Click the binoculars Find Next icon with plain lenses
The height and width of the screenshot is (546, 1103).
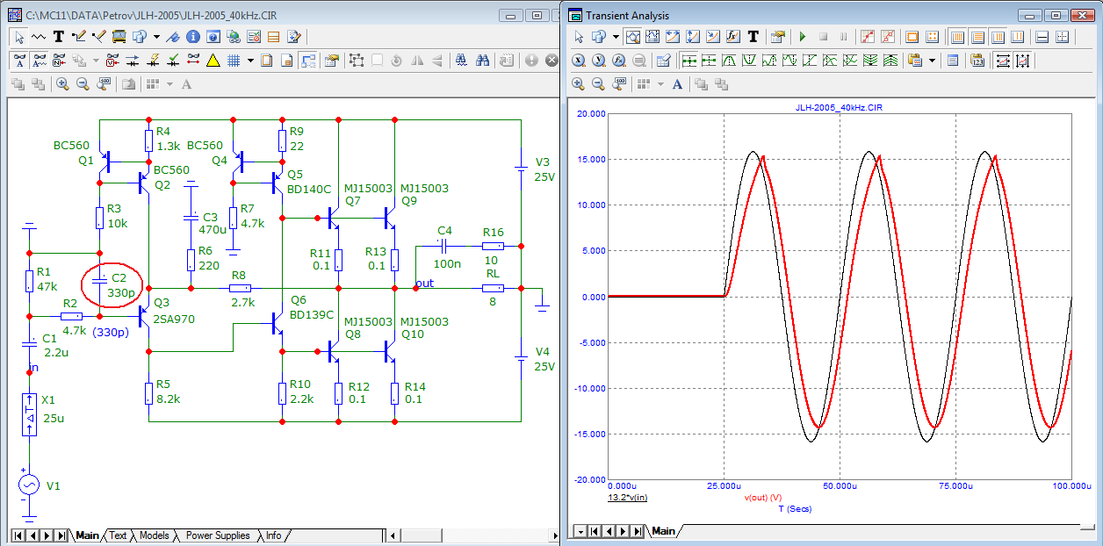[x=482, y=61]
